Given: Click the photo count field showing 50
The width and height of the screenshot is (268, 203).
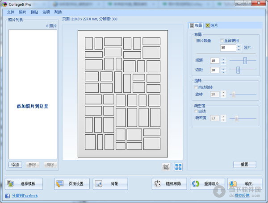Looking at the screenshot, I should coord(228,48).
